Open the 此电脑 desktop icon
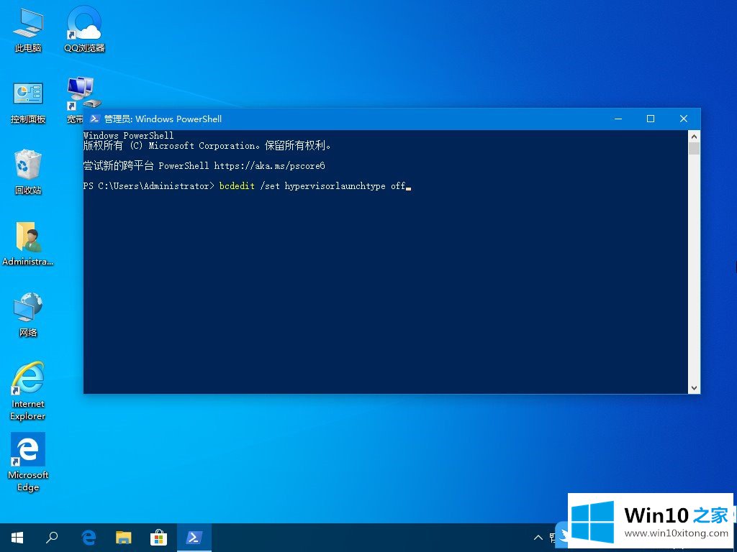737x552 pixels. [x=28, y=30]
